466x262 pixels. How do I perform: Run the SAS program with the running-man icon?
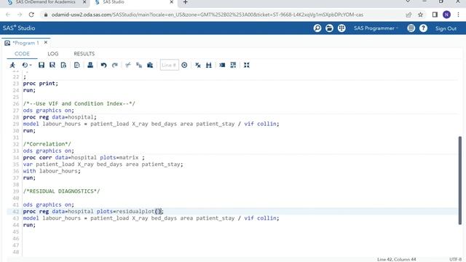point(12,65)
